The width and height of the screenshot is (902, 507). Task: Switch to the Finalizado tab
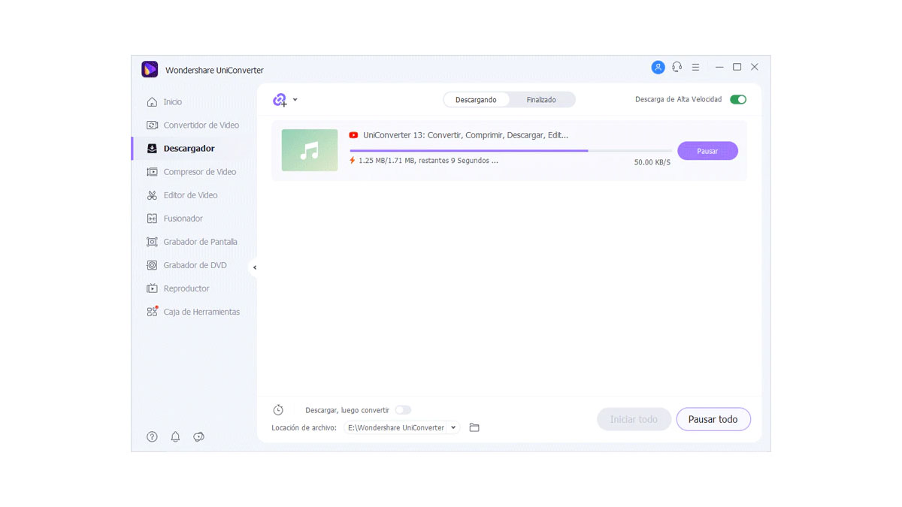click(541, 100)
